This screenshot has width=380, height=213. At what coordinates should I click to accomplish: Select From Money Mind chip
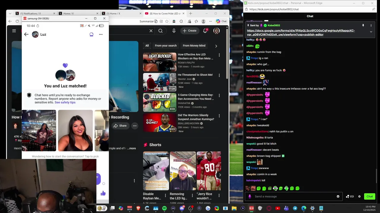tap(194, 46)
